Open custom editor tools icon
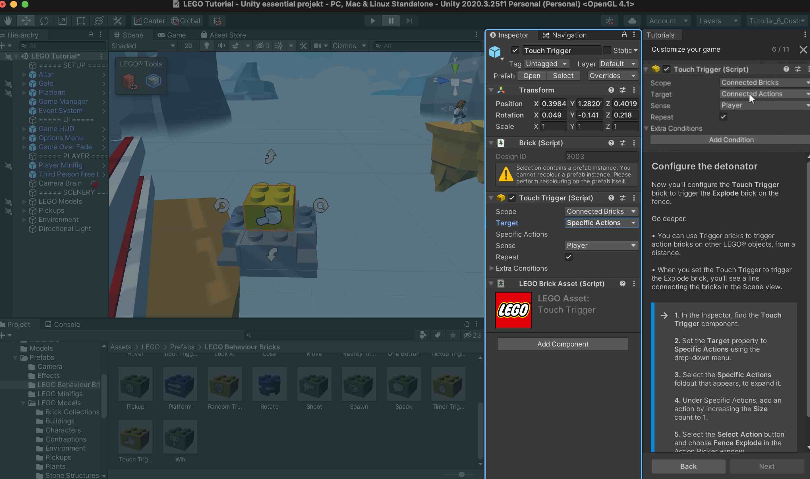Screen dimensions: 810x479 (x=117, y=21)
